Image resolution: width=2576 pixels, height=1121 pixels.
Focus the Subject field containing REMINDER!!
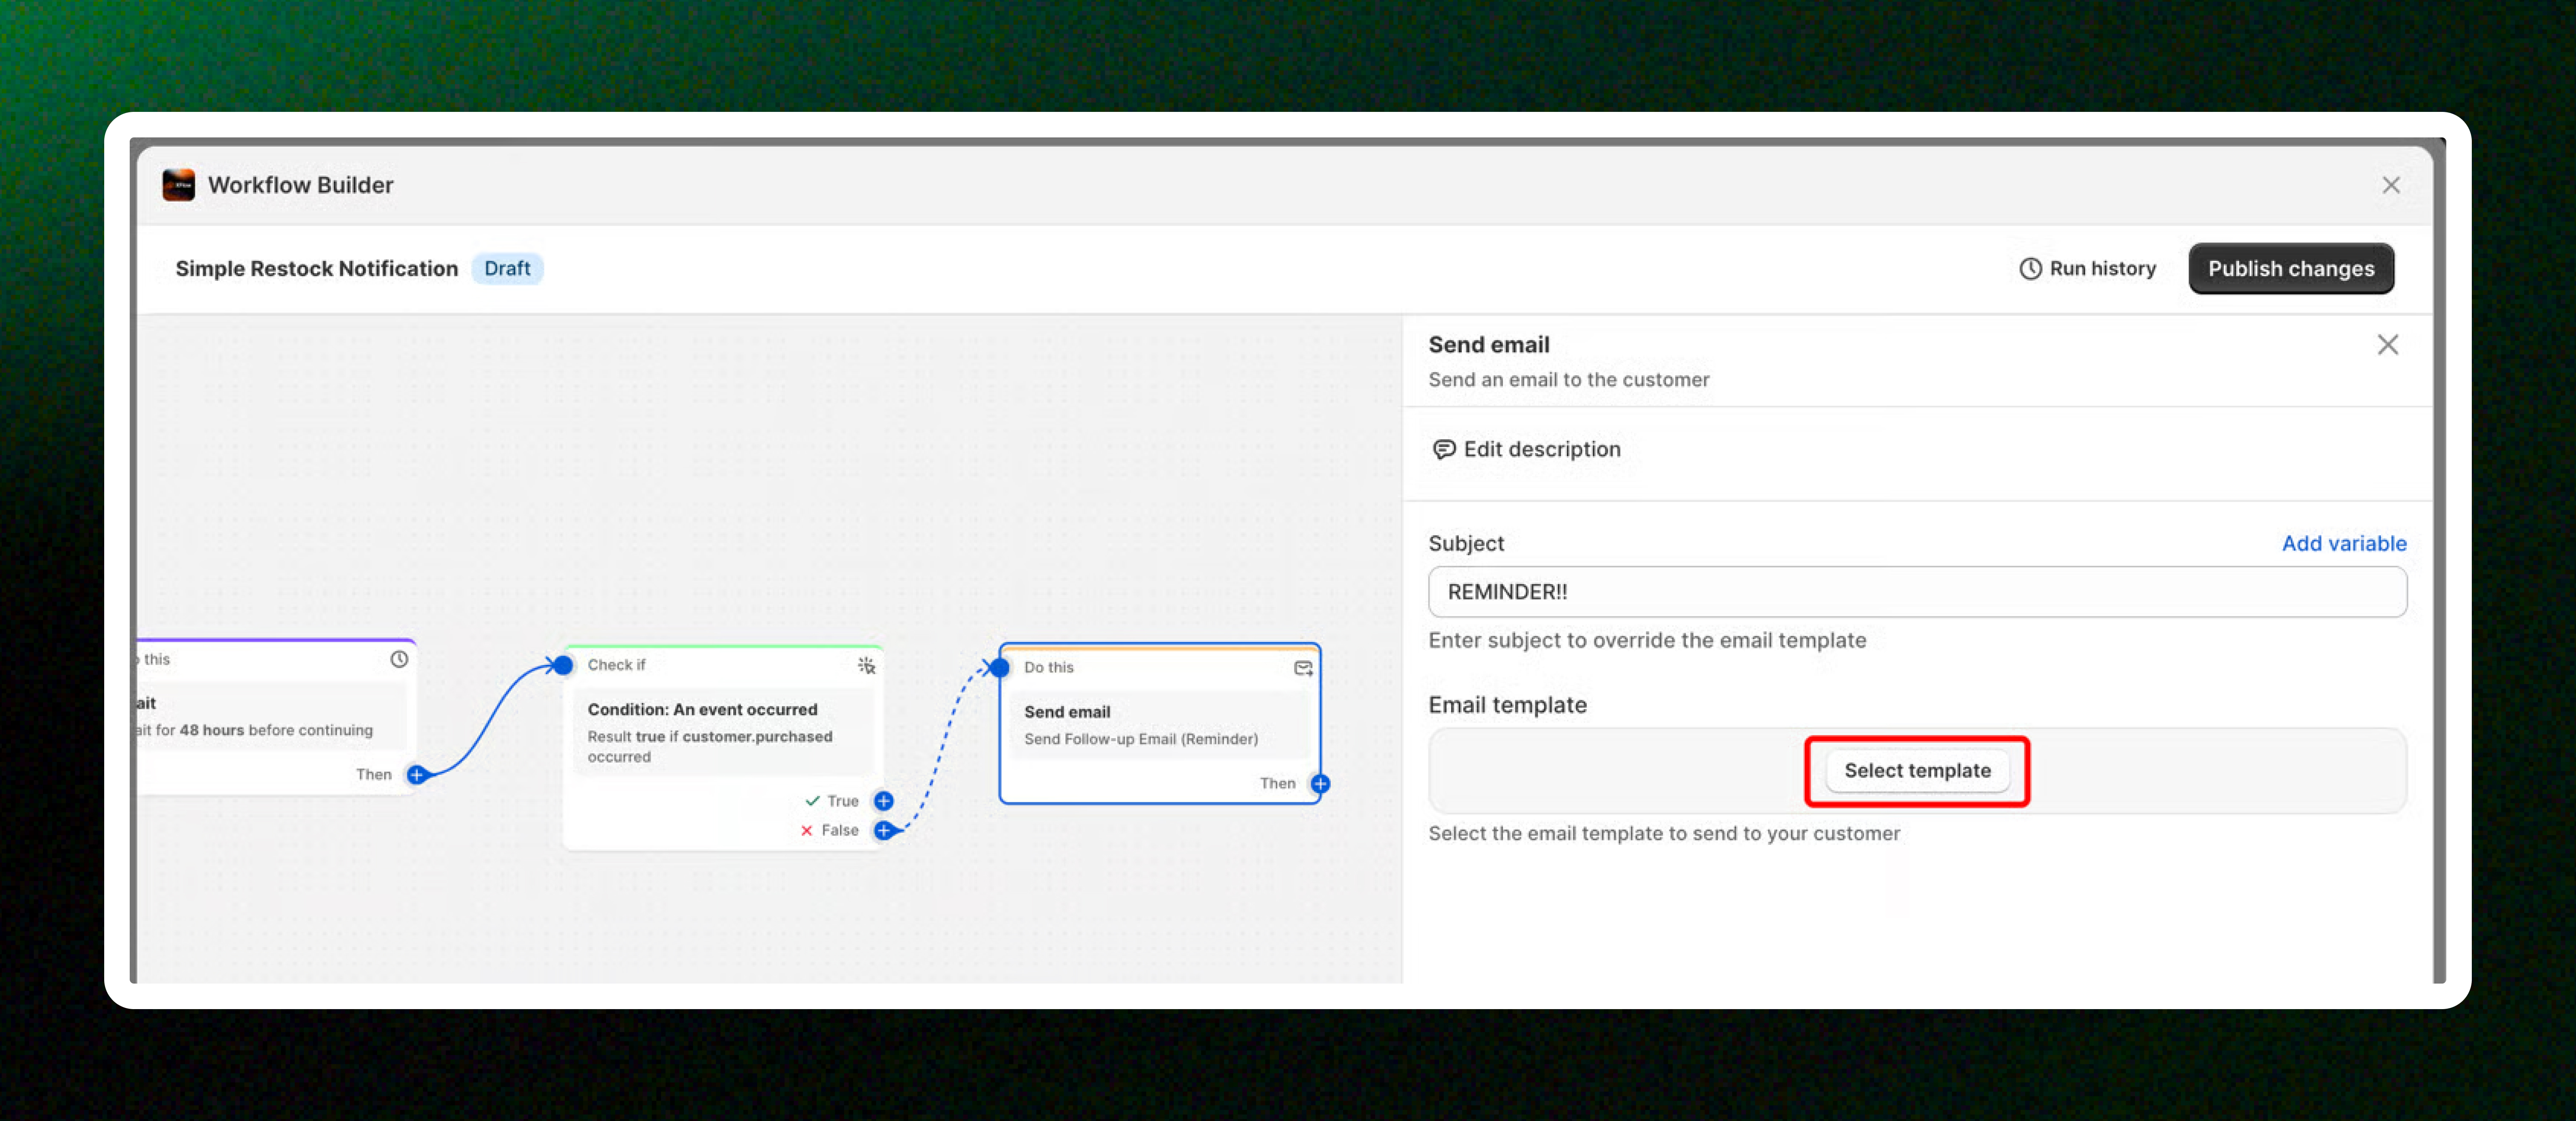[1916, 592]
